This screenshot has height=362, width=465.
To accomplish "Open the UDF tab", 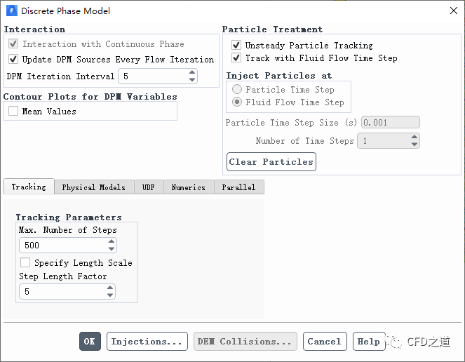I will pos(148,187).
